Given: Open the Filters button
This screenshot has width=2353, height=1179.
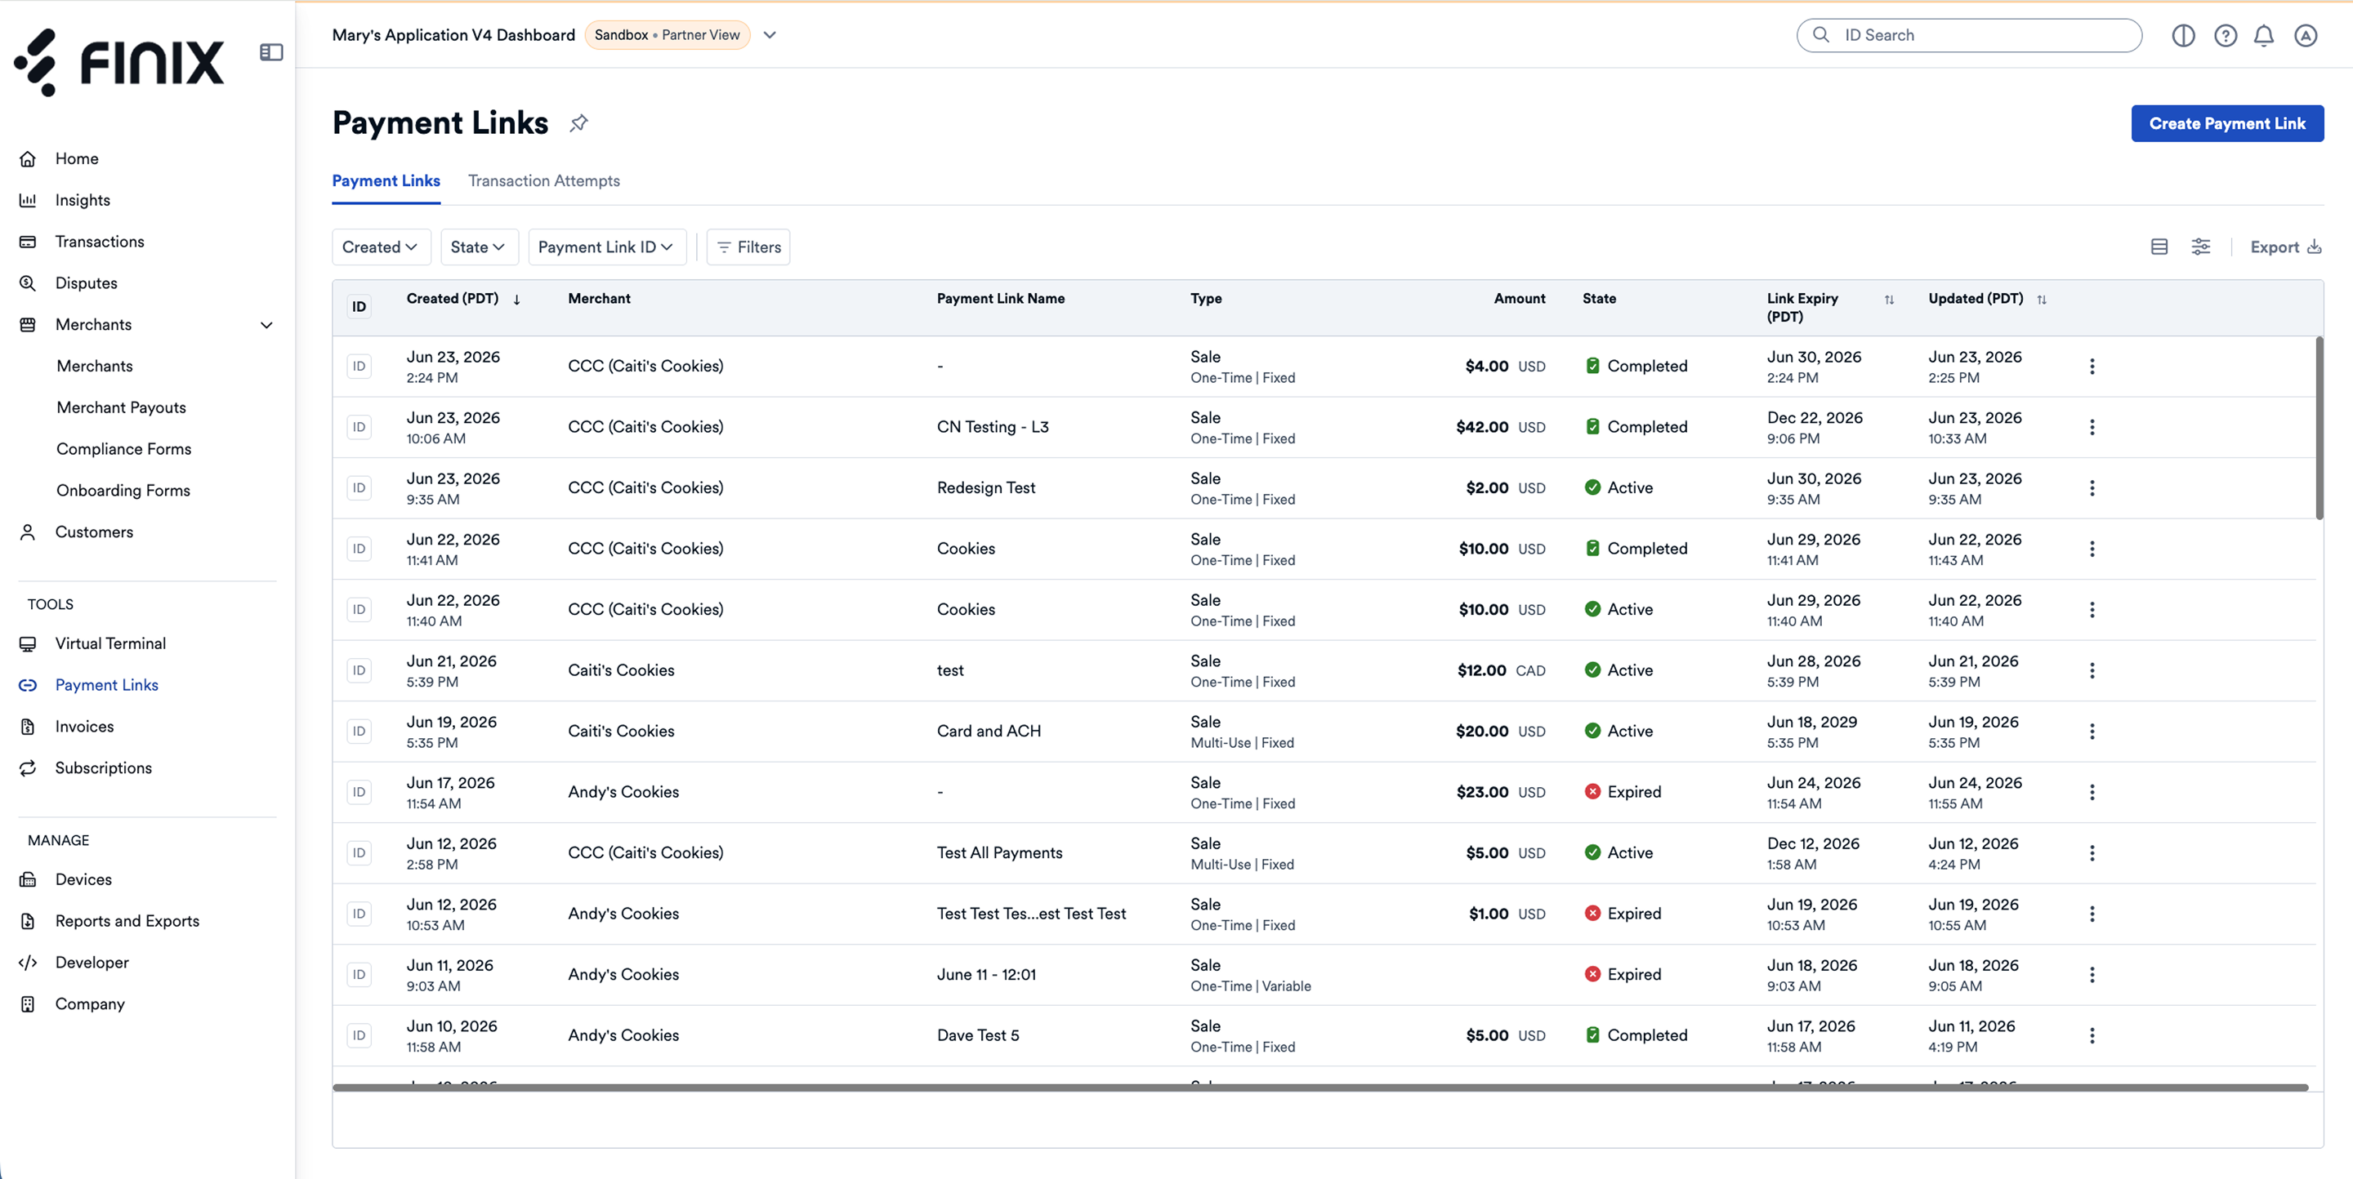Looking at the screenshot, I should (748, 247).
